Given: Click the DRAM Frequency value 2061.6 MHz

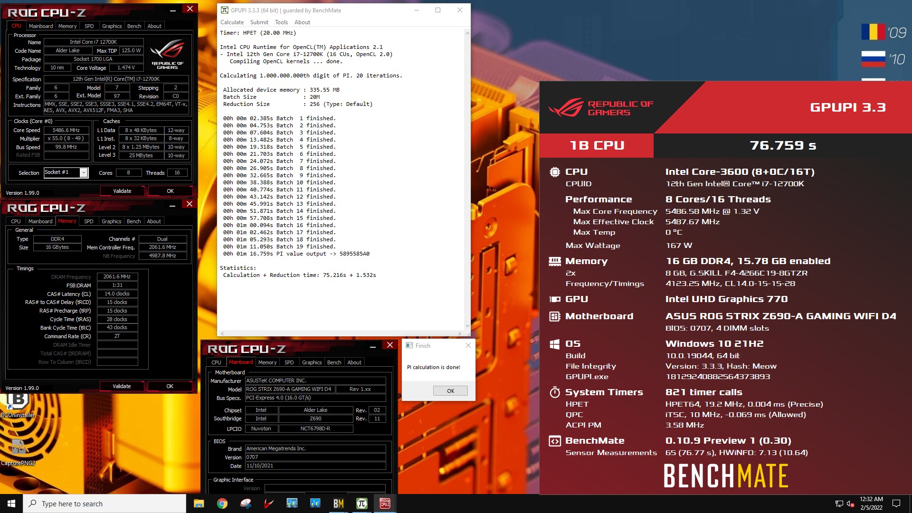Looking at the screenshot, I should click(x=117, y=276).
